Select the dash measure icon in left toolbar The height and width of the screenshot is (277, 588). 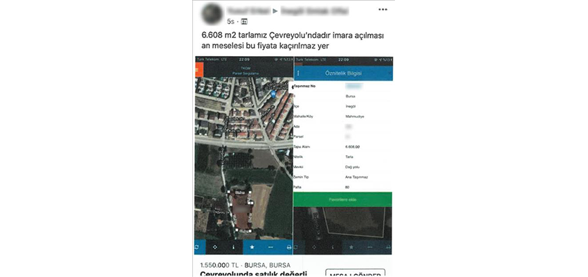tap(270, 247)
